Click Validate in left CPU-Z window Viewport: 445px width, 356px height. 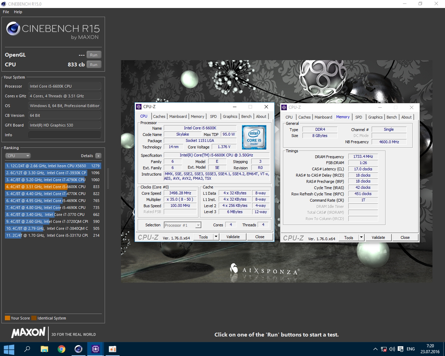[233, 237]
